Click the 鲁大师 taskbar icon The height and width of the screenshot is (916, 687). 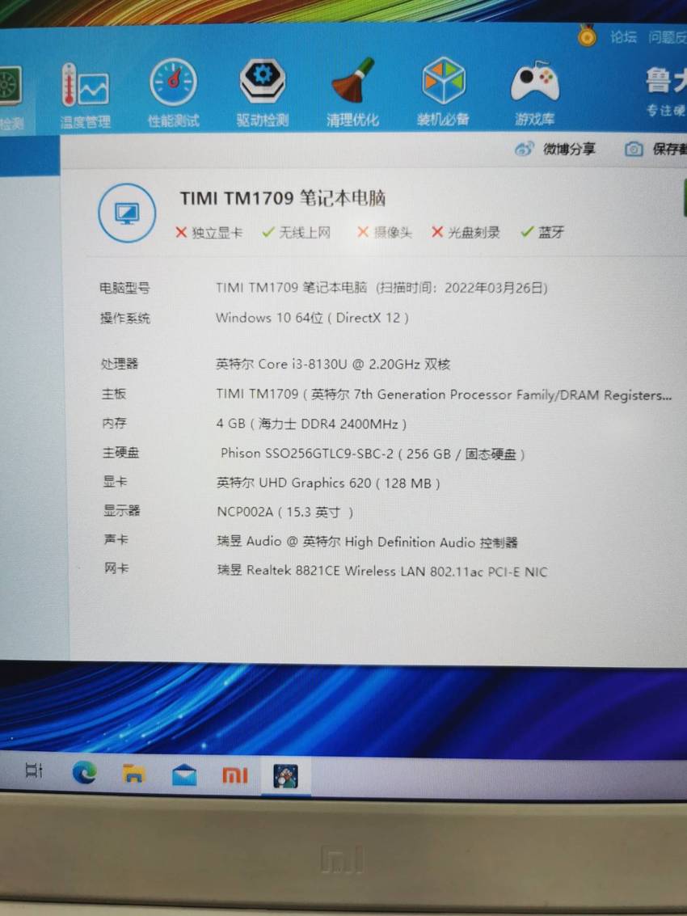coord(285,776)
